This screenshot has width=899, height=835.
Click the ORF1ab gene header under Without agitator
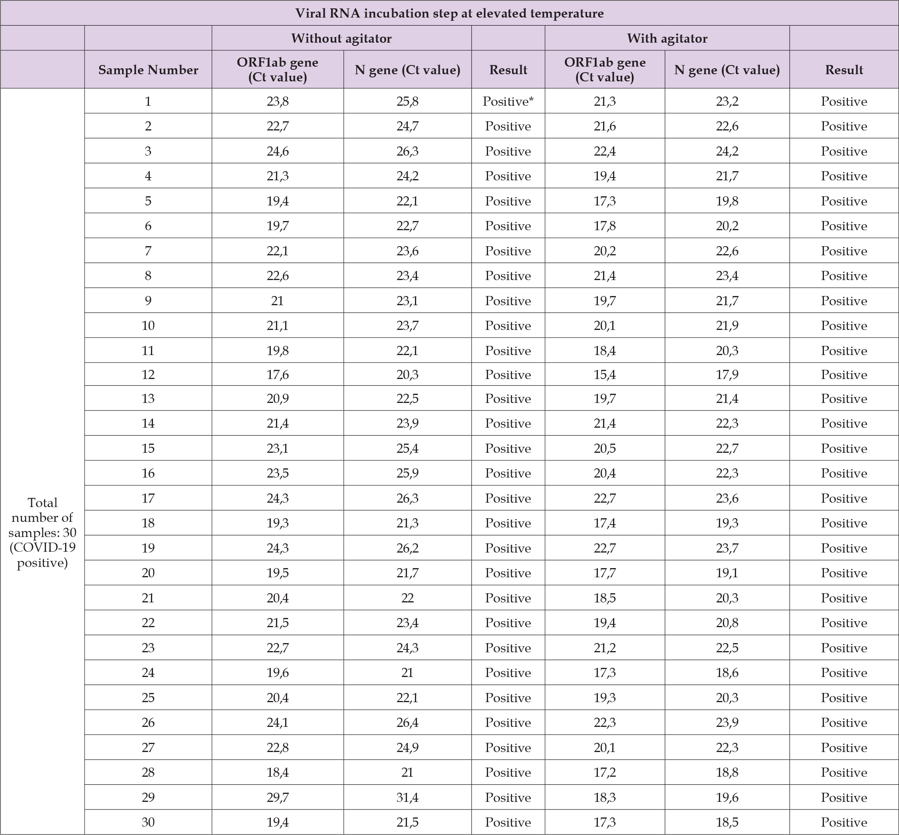pos(277,69)
